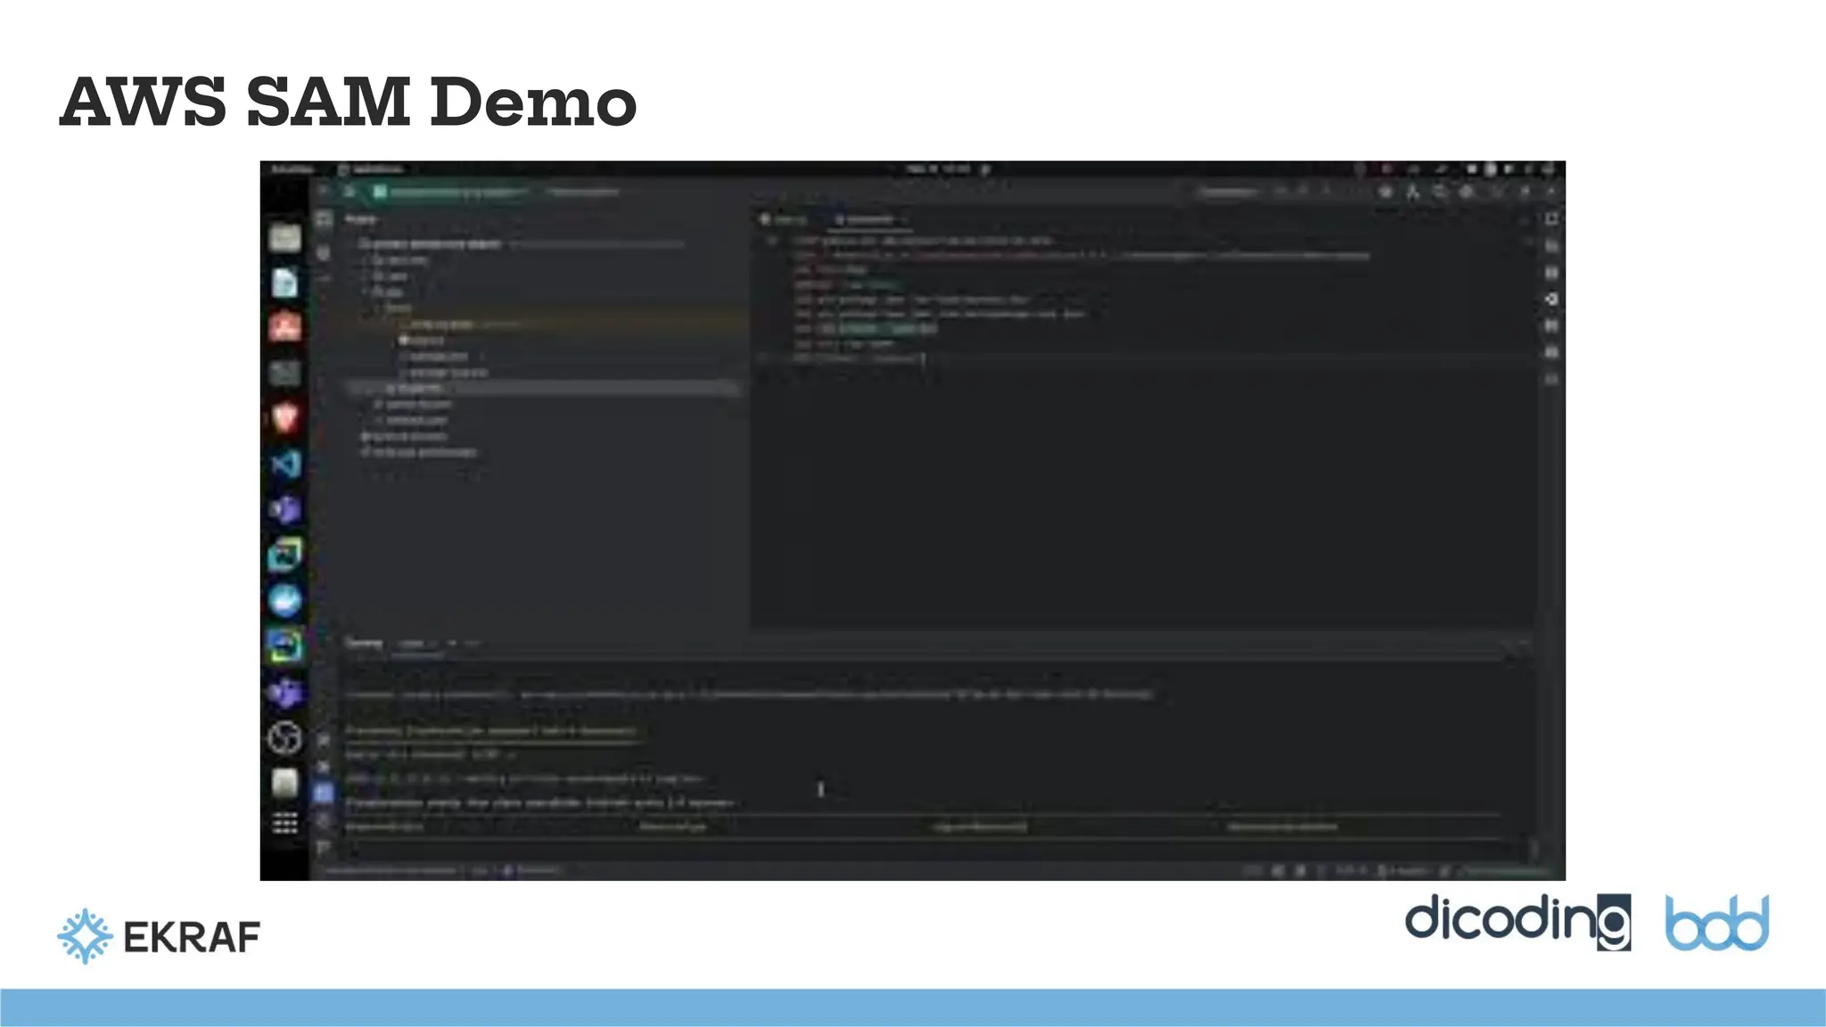Launch LibreOffice Writer from the dock
Viewport: 1826px width, 1027px height.
[x=285, y=283]
